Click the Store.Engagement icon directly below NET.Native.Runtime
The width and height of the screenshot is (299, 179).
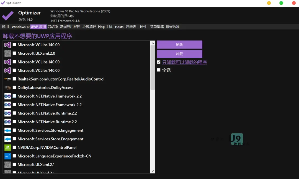(8, 130)
